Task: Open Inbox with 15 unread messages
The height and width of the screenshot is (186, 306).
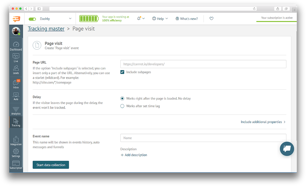Action: [x=16, y=84]
